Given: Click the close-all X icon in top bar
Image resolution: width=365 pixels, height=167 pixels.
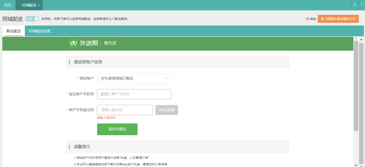Looking at the screenshot, I should [355, 5].
